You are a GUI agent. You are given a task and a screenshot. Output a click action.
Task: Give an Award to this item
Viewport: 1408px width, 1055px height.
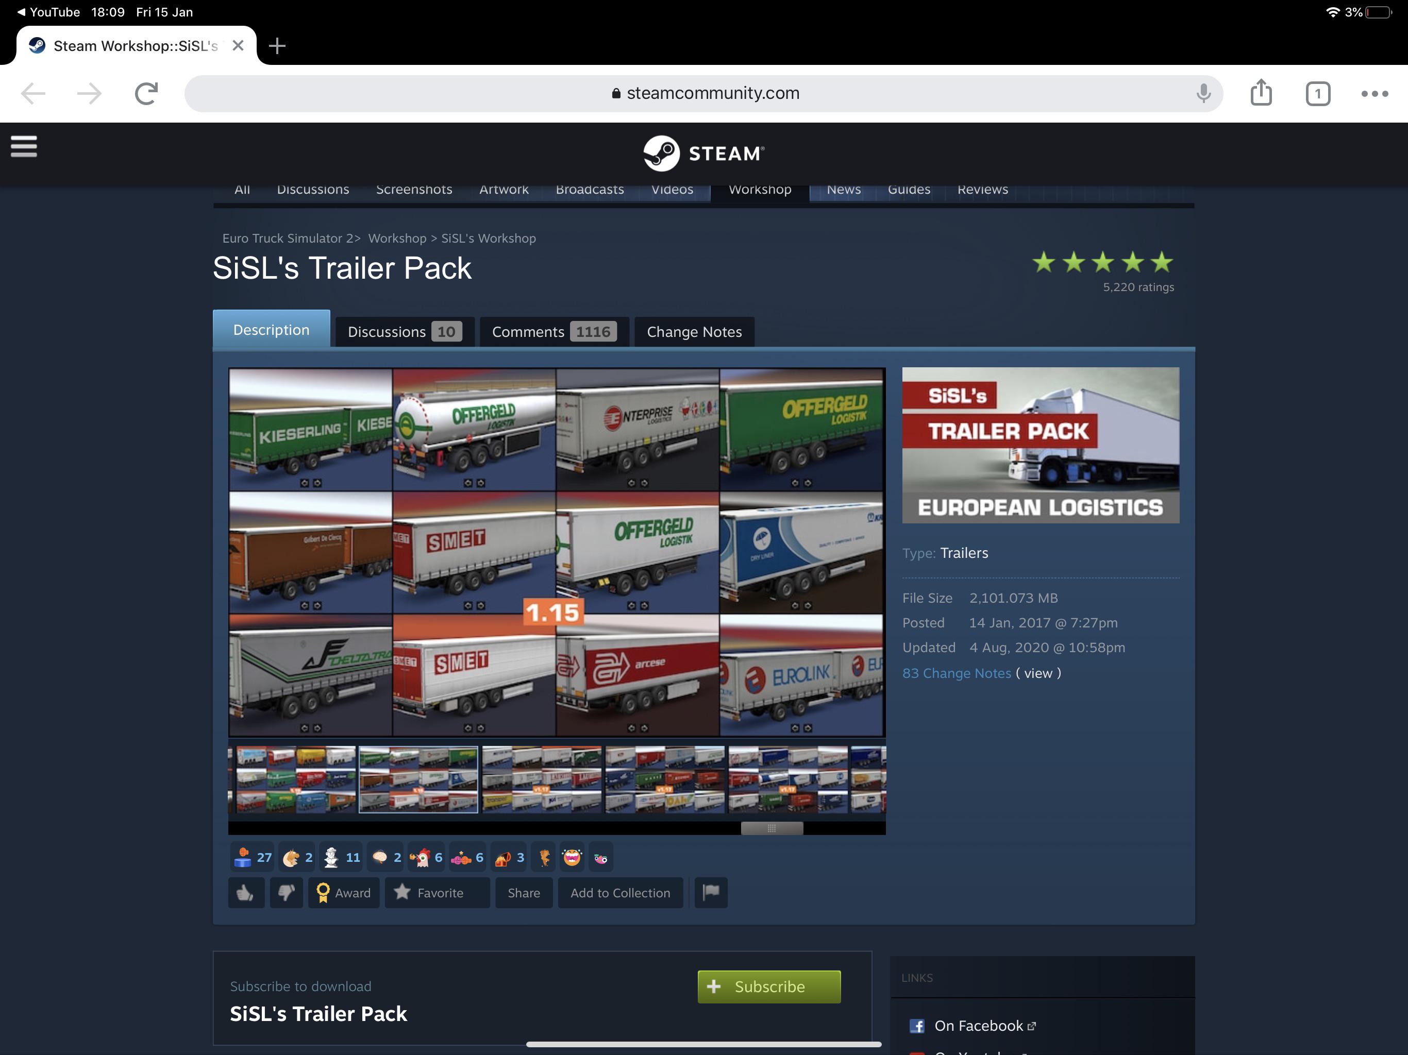(x=344, y=892)
